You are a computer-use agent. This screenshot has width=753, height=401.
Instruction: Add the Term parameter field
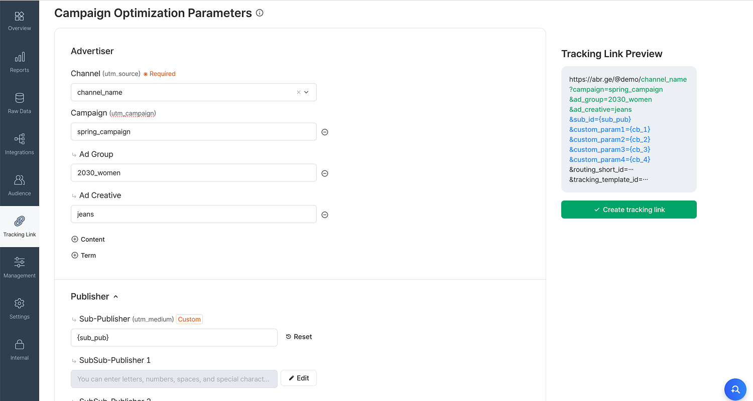coord(84,256)
